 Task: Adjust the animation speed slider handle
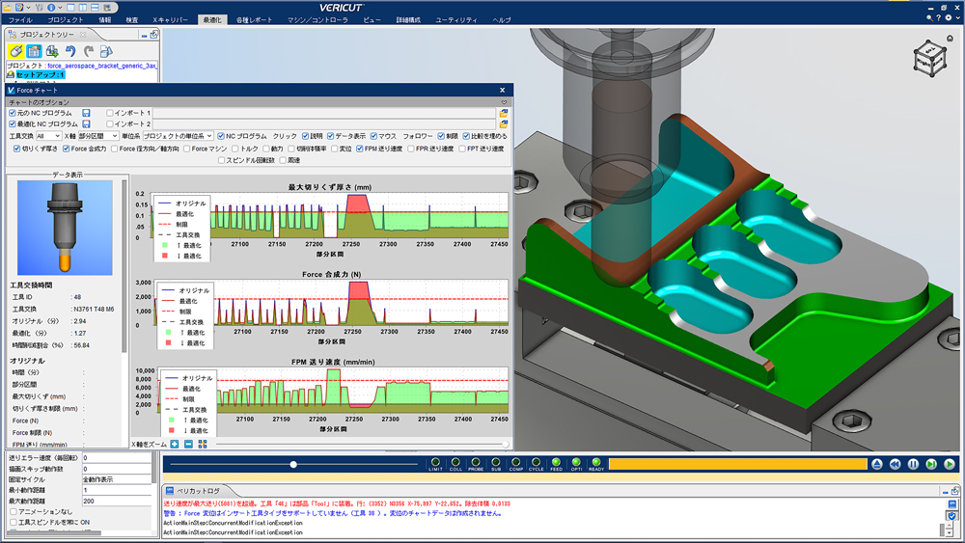293,464
